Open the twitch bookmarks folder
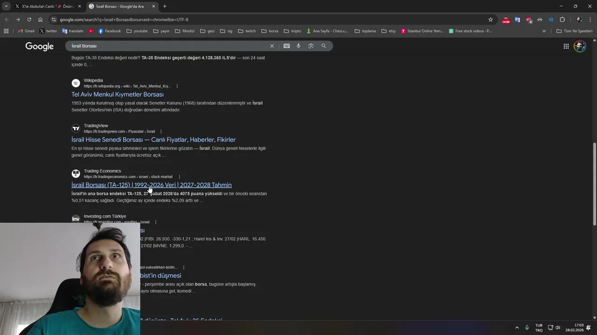Screen dimensions: 597x335 (x=247, y=31)
